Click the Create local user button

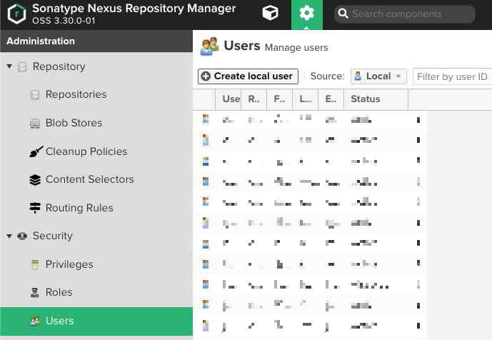point(248,76)
